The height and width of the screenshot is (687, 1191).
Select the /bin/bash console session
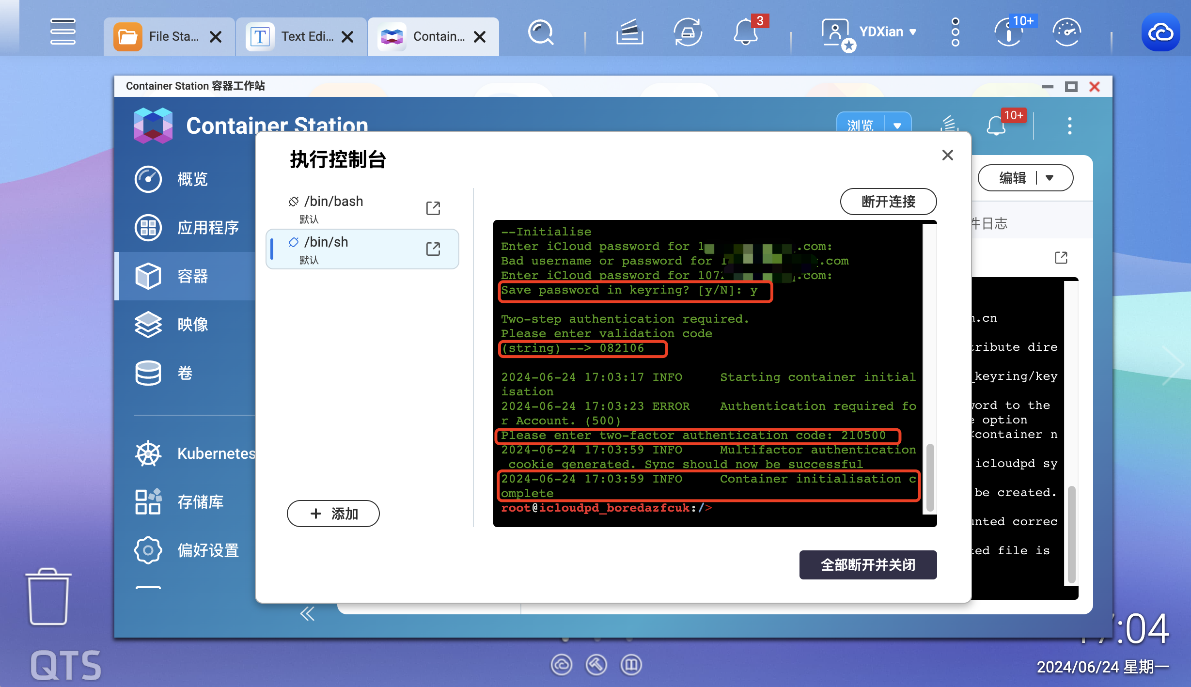coord(362,208)
